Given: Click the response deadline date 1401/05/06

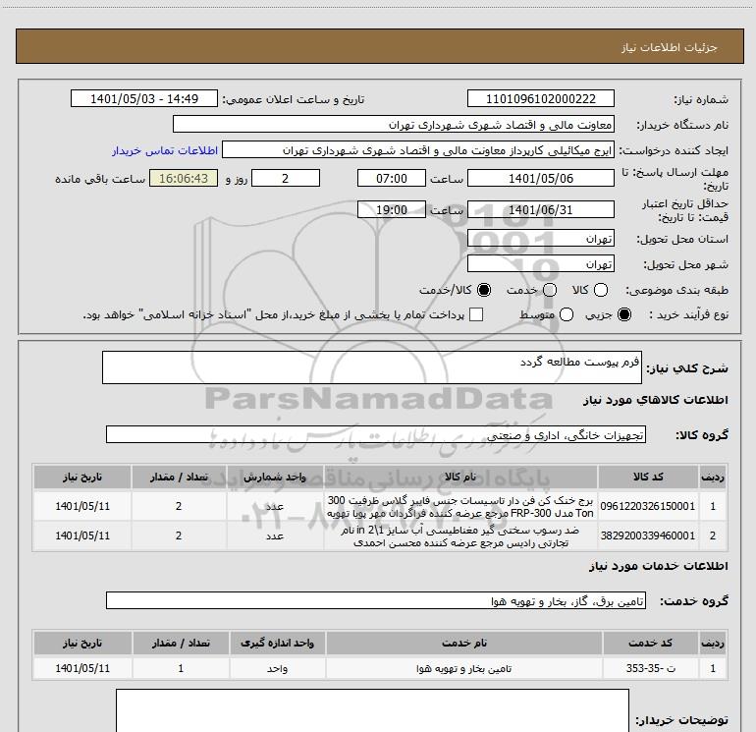Looking at the screenshot, I should pos(540,178).
